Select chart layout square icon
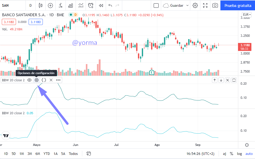This screenshot has height=159, width=255. (x=156, y=5)
